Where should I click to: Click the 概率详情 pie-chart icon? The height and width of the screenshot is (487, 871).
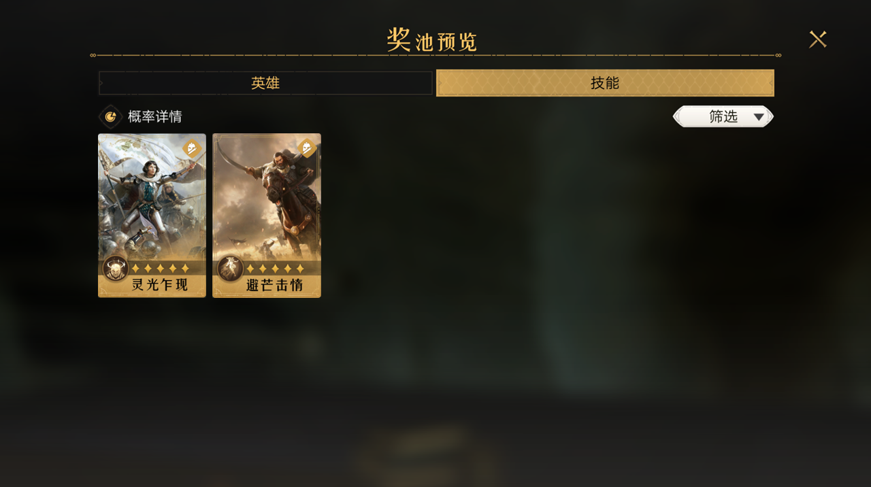tap(110, 117)
